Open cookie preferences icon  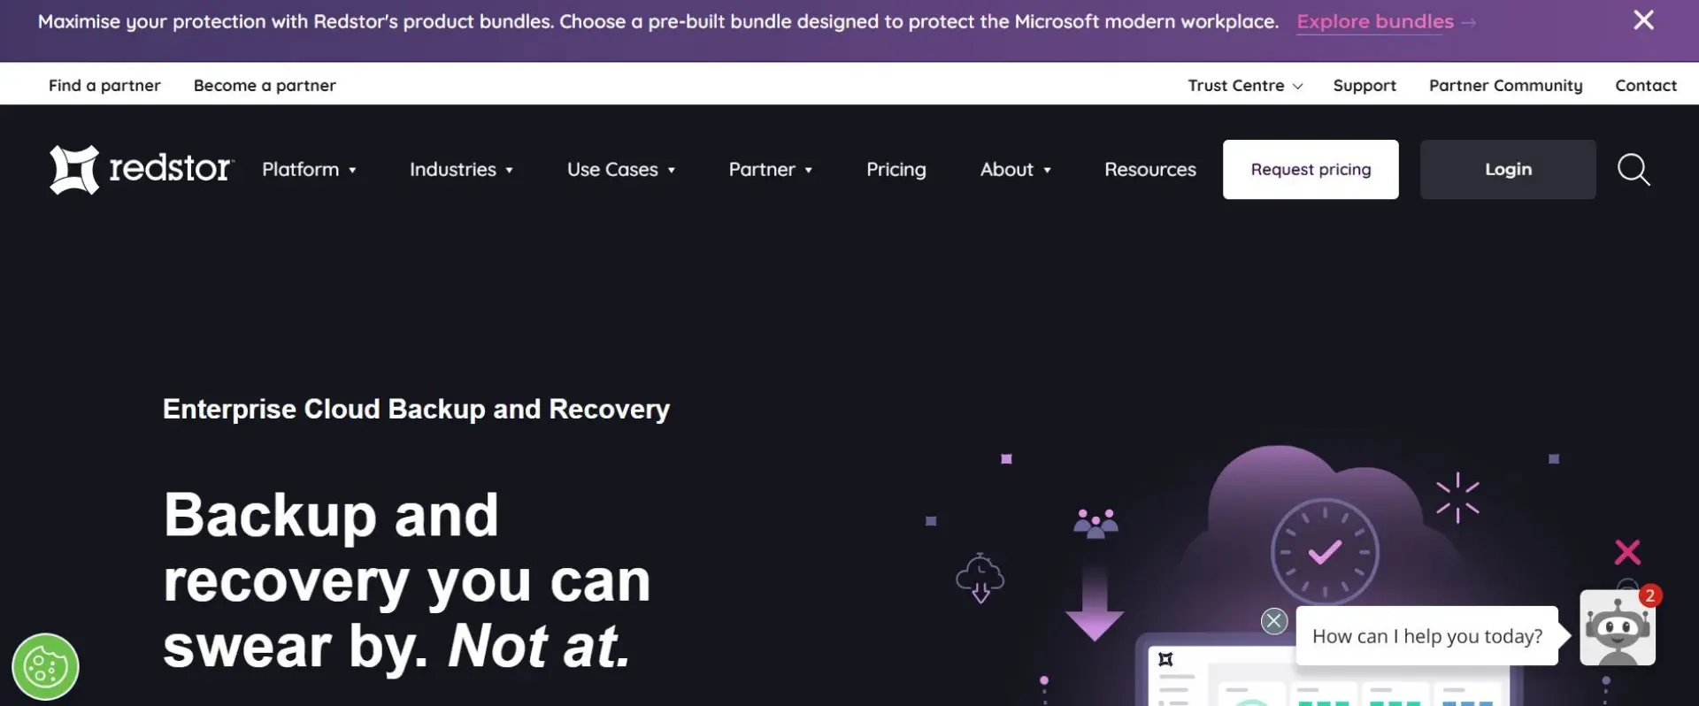pos(45,667)
